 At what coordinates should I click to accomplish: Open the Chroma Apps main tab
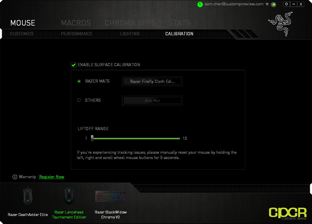130,23
